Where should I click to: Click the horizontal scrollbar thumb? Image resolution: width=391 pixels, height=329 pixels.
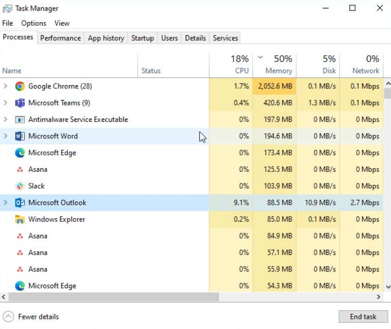click(114, 297)
